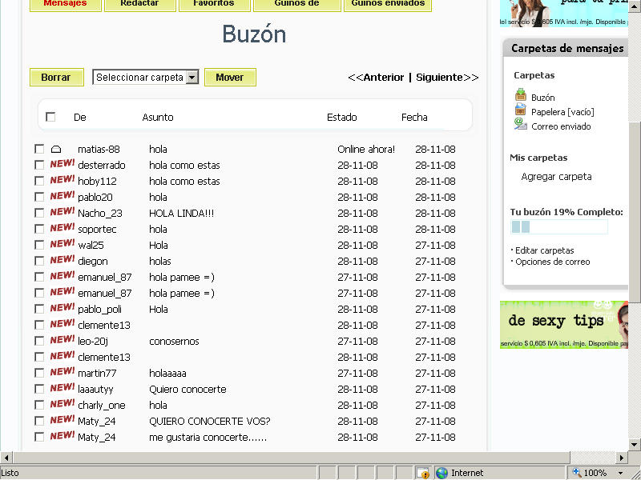
Task: Open Opciones de correo link
Action: tap(552, 262)
